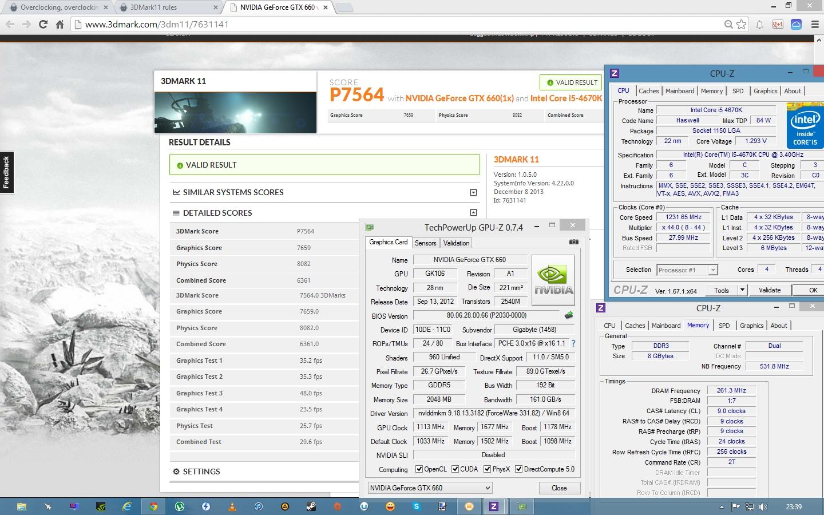The height and width of the screenshot is (515, 824).
Task: Open zoom indicator in the address bar
Action: click(728, 25)
